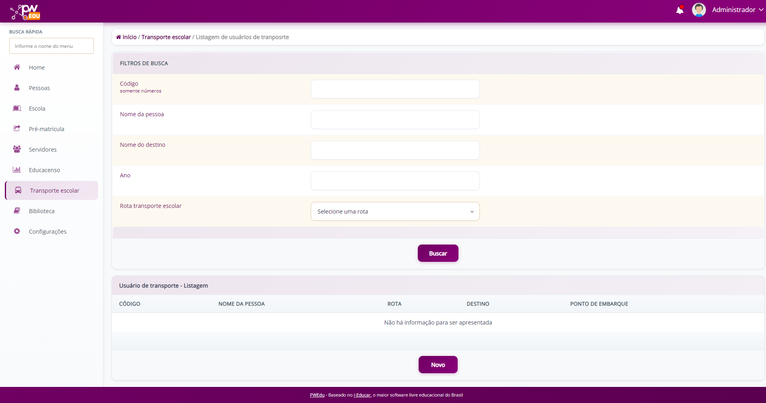Click the notification bell icon

click(679, 10)
